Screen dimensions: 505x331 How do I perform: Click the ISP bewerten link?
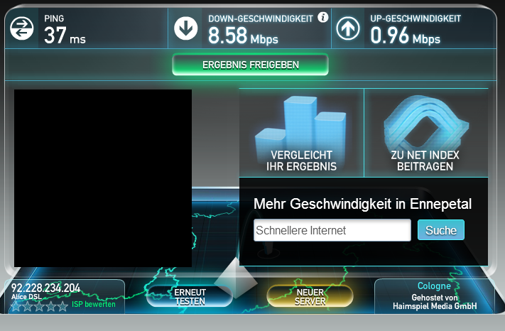tap(93, 304)
